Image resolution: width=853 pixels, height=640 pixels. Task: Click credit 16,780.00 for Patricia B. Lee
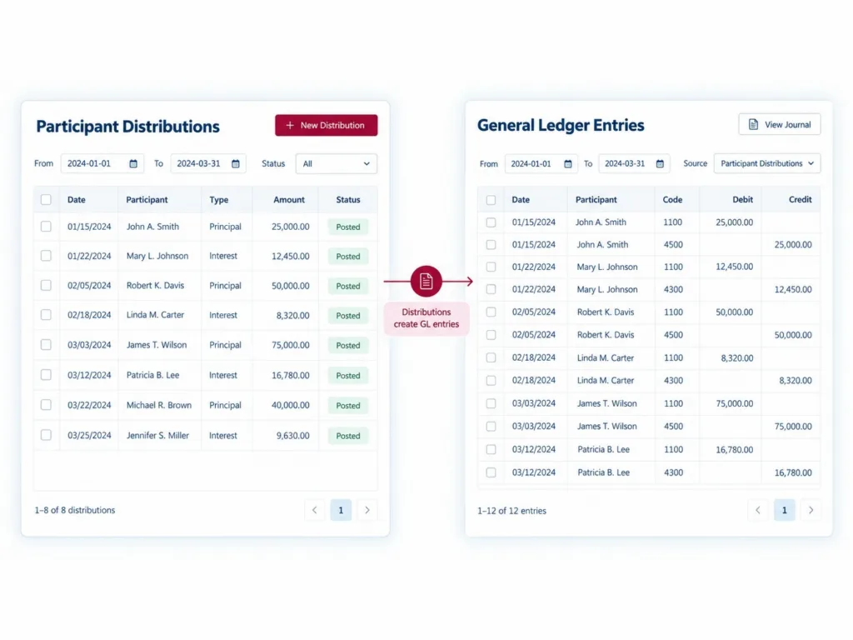pyautogui.click(x=793, y=473)
